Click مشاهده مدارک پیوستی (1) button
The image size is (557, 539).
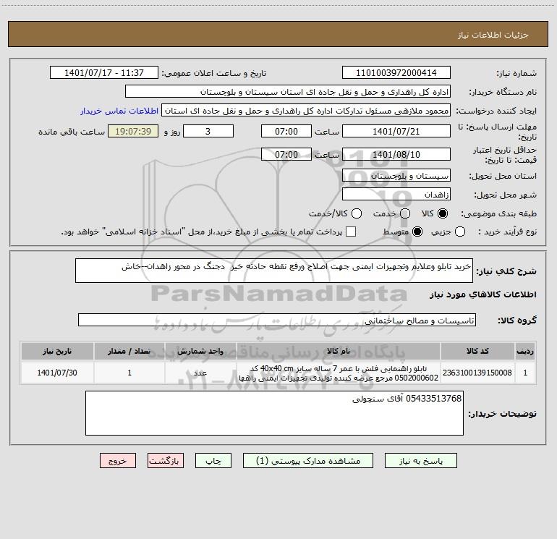click(x=308, y=461)
